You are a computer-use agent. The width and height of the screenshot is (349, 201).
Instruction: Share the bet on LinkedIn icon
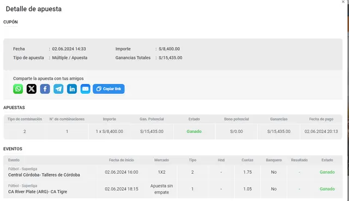(72, 89)
